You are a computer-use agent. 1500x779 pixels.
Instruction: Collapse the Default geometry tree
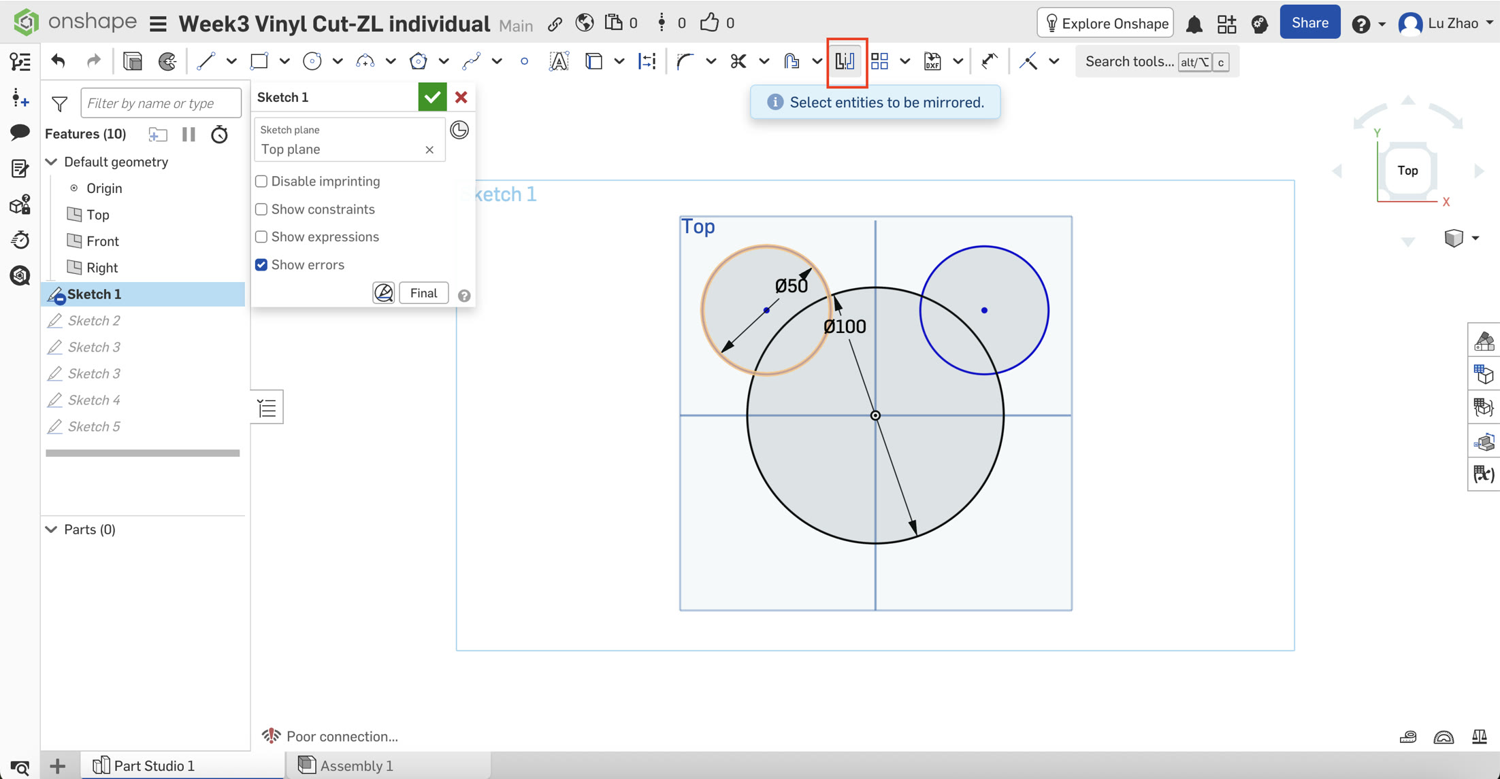tap(52, 162)
